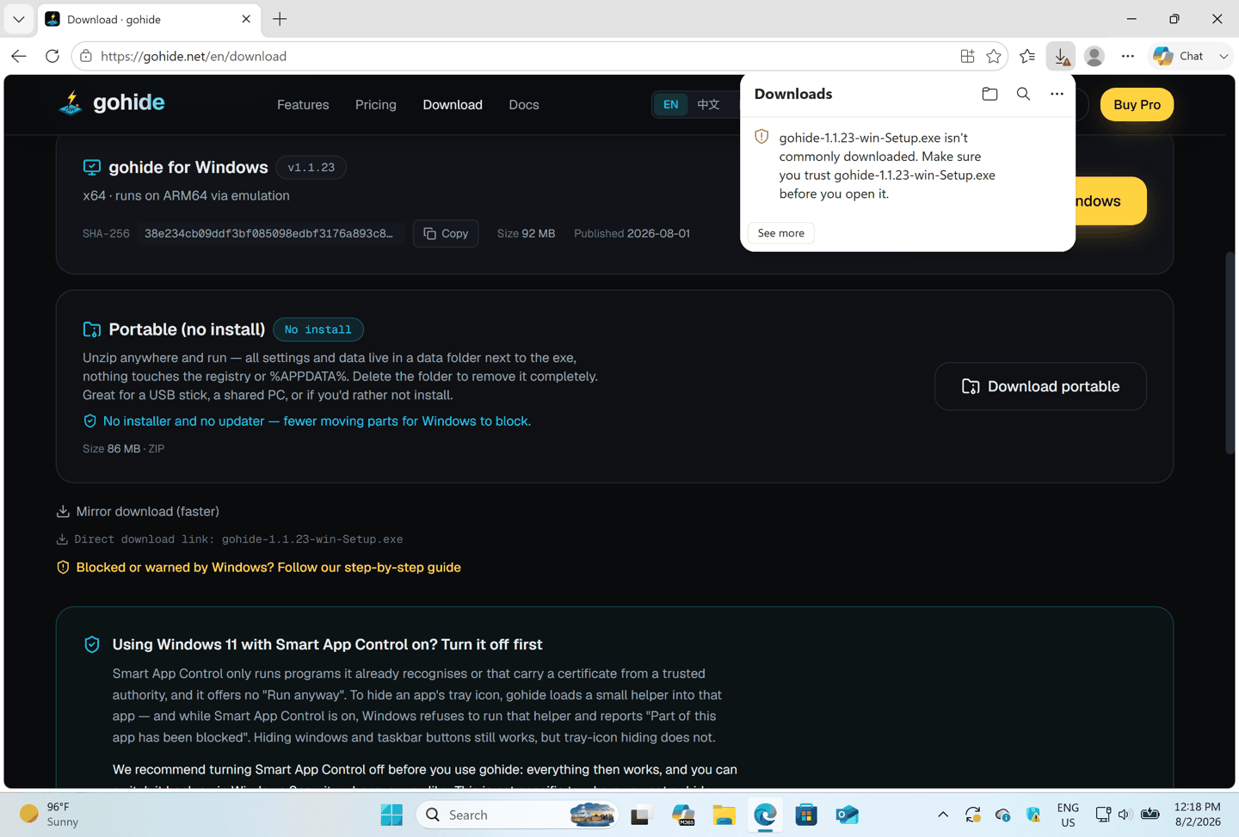Open the Mirror download (faster) link
The width and height of the screenshot is (1239, 837).
[x=138, y=511]
